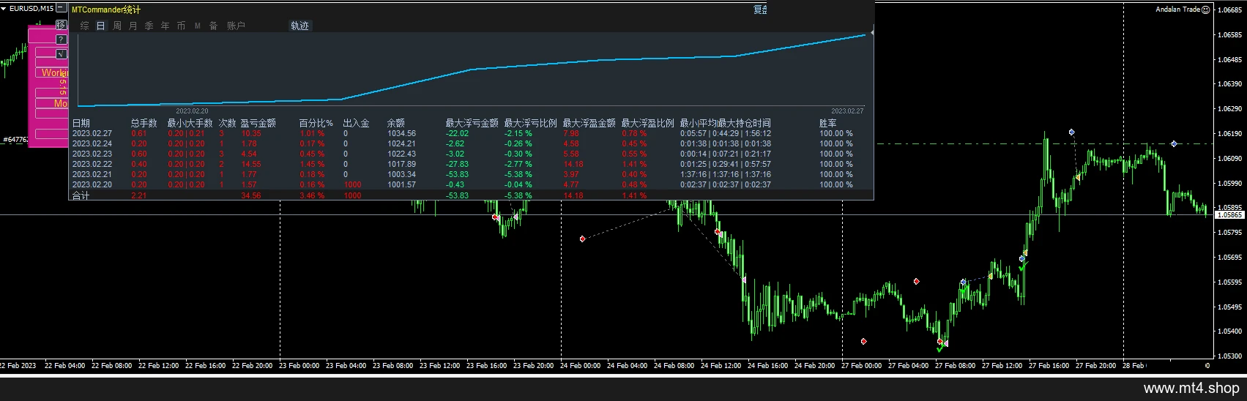The width and height of the screenshot is (1247, 401).
Task: Click the Andalan Trade label with smiley icon
Action: click(1183, 10)
